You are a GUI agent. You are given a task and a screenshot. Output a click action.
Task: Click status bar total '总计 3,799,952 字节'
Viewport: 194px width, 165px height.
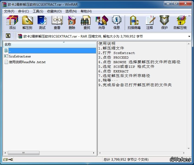pyautogui.click(x=126, y=160)
